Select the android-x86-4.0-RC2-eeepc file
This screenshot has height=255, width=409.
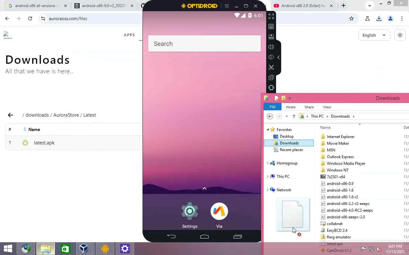pos(350,210)
